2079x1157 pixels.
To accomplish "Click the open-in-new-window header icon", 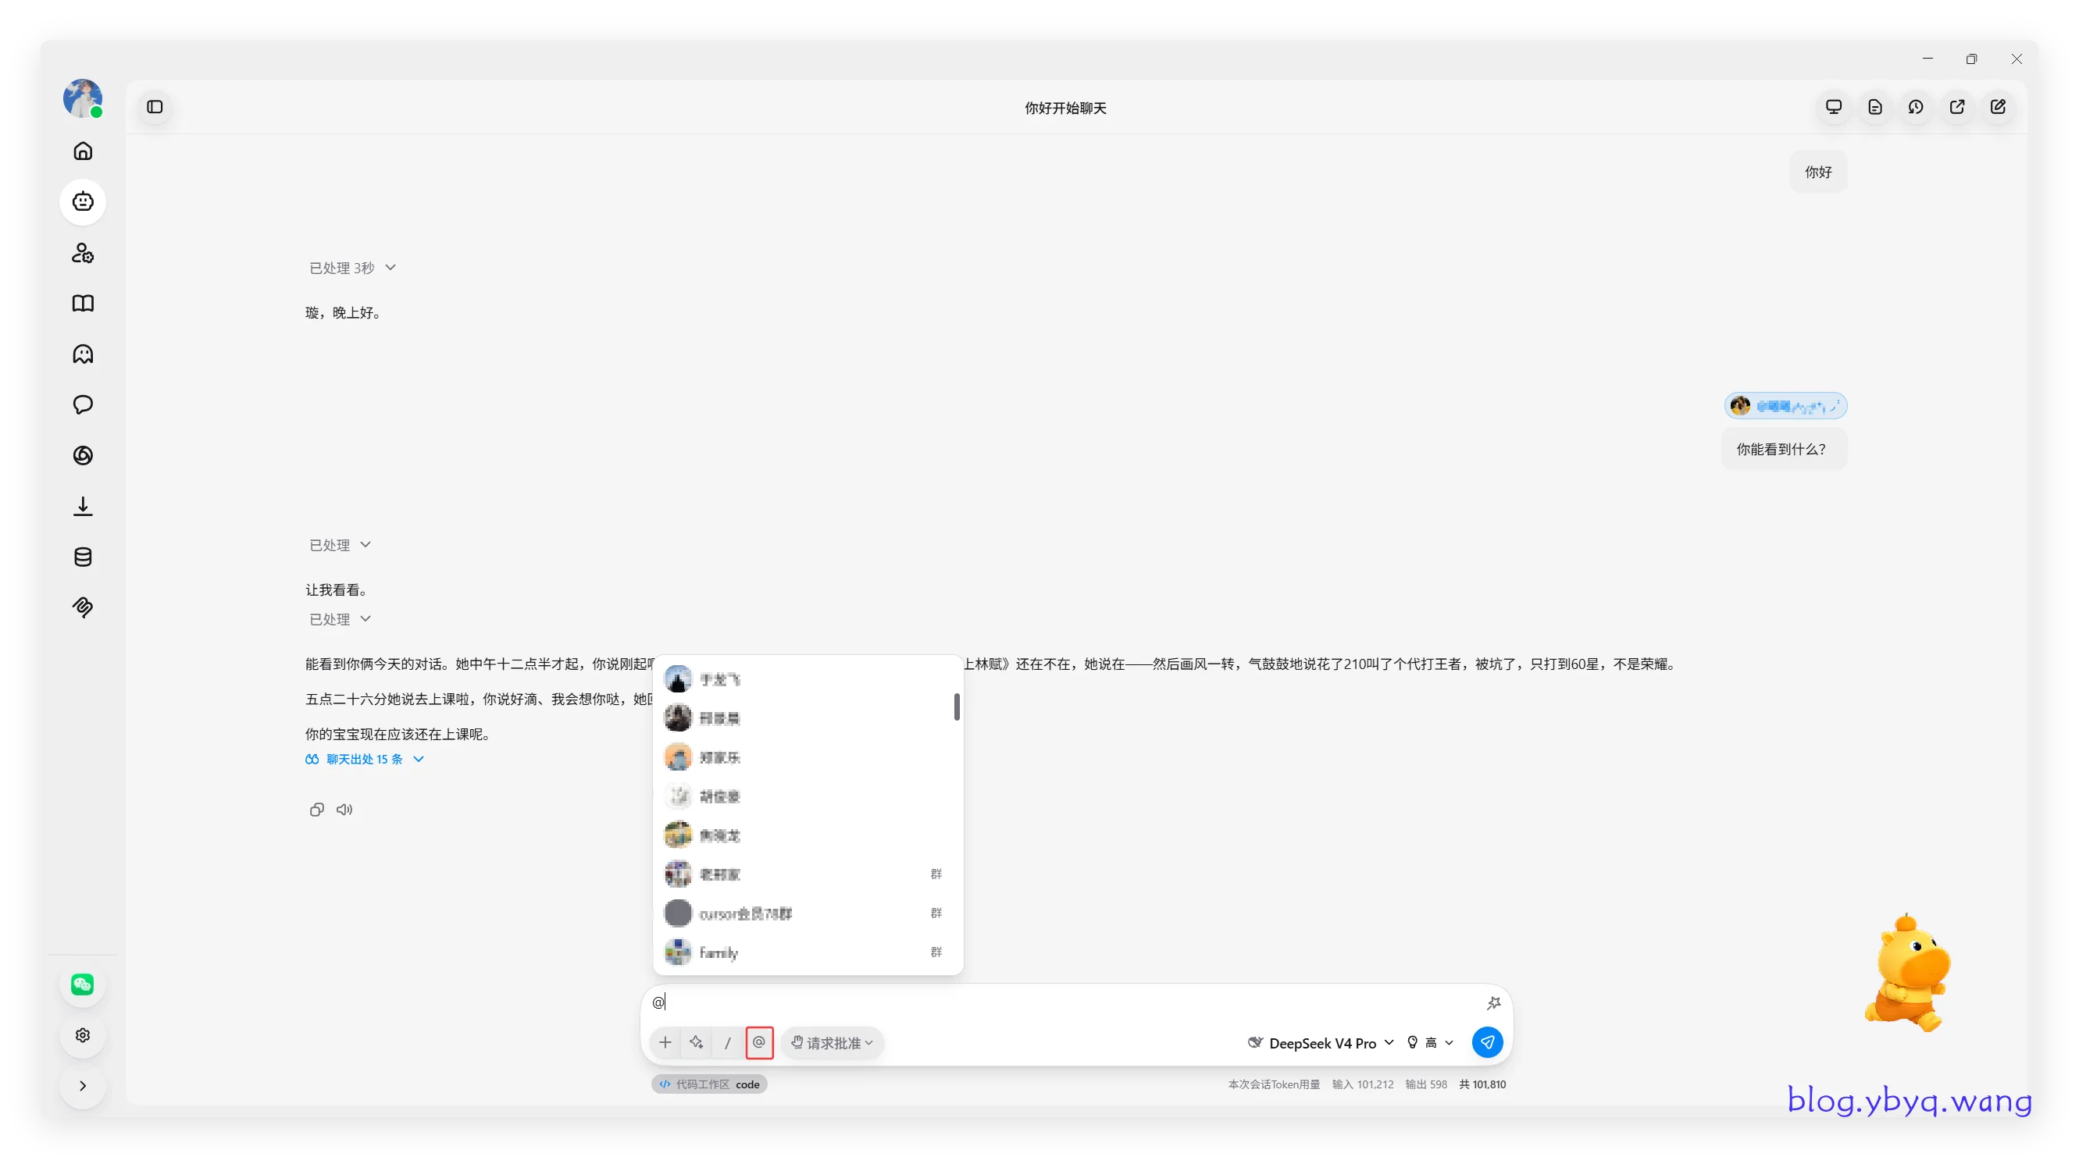I will 1956,106.
